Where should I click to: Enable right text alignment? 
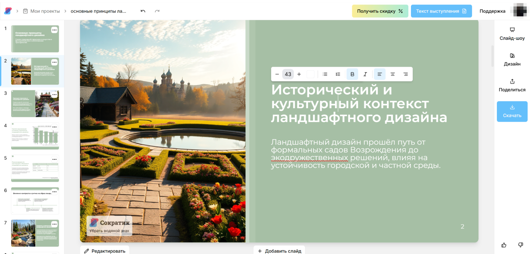(405, 74)
